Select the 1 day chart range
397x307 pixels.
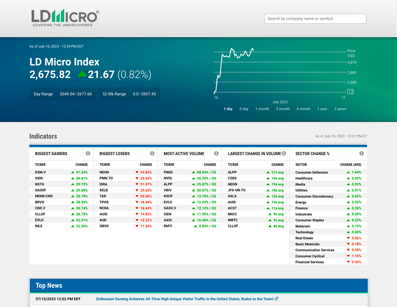(x=228, y=109)
